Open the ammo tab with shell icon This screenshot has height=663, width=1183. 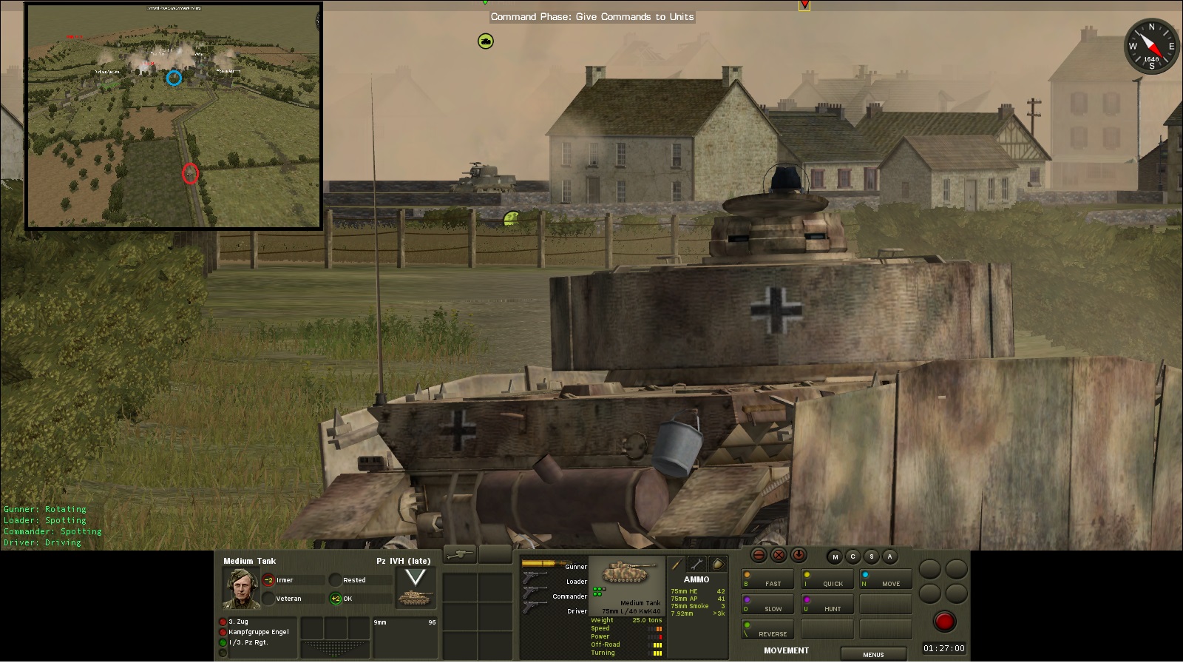[x=677, y=565]
